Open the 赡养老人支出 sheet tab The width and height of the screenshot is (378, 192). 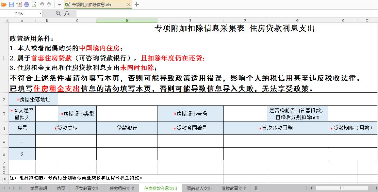click(x=199, y=188)
